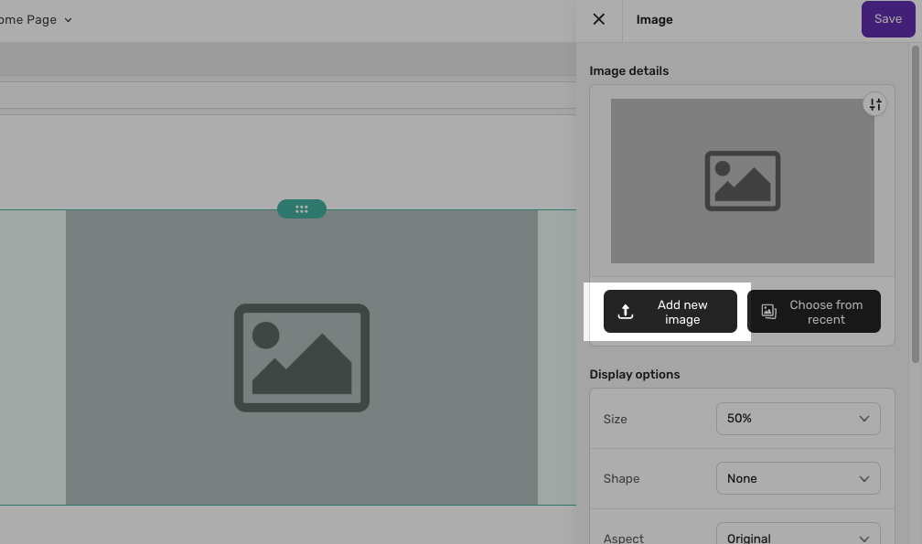This screenshot has height=544, width=922.
Task: Click the Save button
Action: pos(888,19)
